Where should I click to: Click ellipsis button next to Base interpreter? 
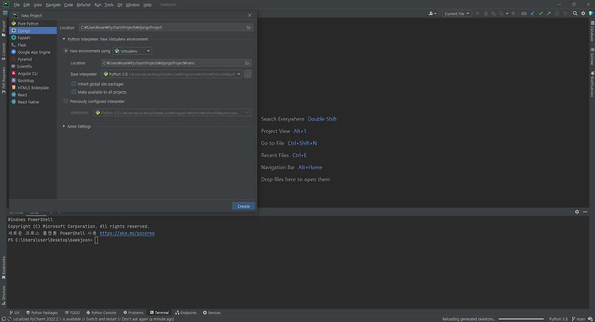click(x=248, y=75)
